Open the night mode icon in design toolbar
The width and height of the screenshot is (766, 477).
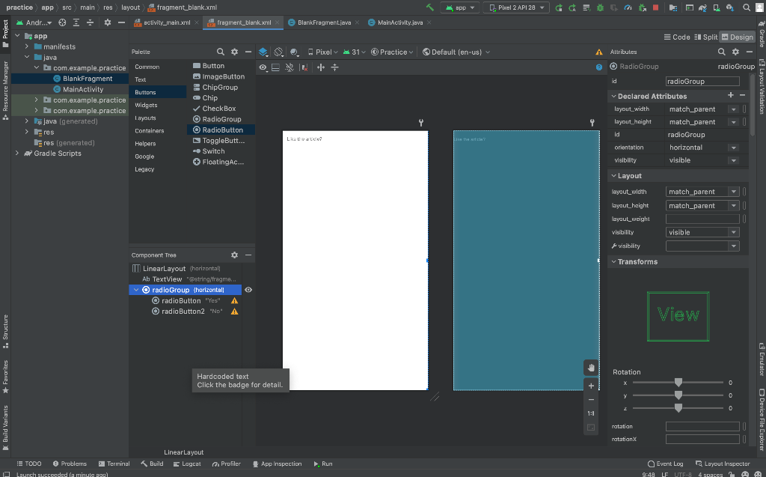294,52
